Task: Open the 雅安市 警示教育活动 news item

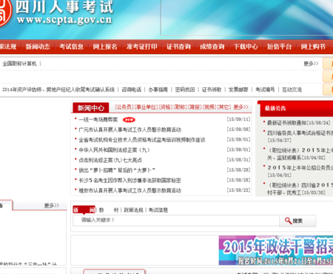Action: click(129, 190)
